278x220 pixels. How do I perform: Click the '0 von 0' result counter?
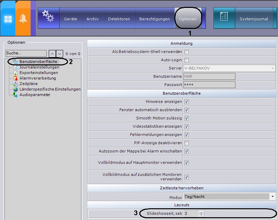tap(73, 54)
